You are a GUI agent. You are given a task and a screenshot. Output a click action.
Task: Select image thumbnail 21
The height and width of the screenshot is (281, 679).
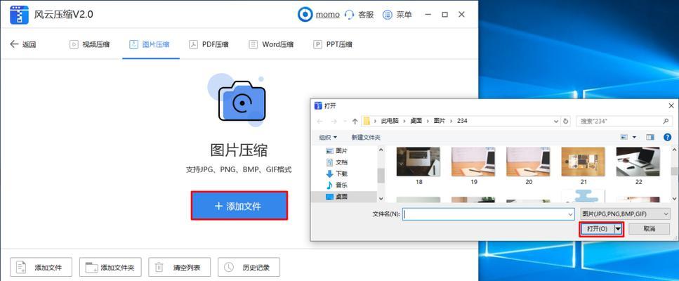click(x=584, y=166)
